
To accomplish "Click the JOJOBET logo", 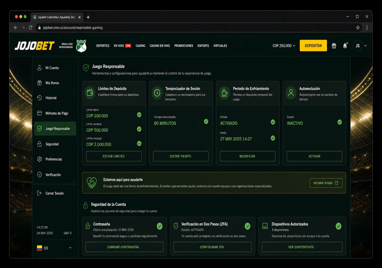I will [x=35, y=46].
